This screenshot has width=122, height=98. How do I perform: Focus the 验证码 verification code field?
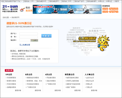pyautogui.click(x=25, y=40)
